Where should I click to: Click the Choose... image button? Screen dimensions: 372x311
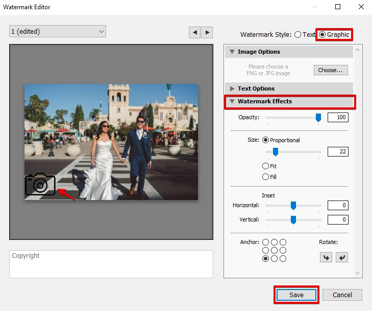pyautogui.click(x=331, y=70)
